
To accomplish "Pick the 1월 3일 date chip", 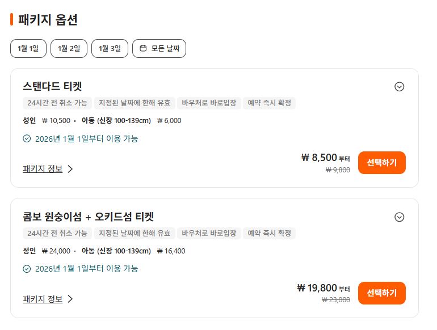I will pos(110,49).
